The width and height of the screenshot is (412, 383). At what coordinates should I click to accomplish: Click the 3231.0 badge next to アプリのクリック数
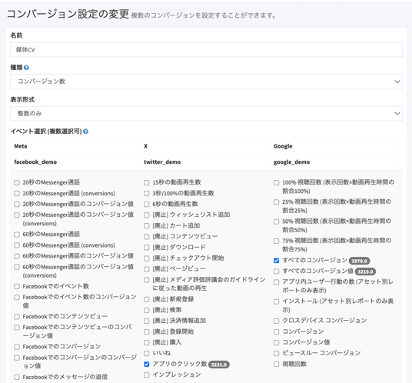coord(219,365)
